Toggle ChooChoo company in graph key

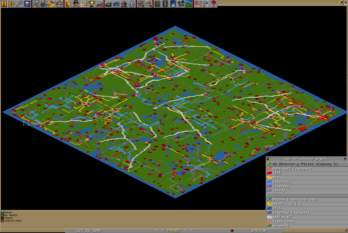[307, 182]
